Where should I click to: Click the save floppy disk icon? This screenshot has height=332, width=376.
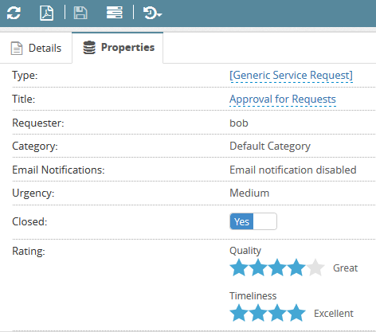tap(80, 13)
